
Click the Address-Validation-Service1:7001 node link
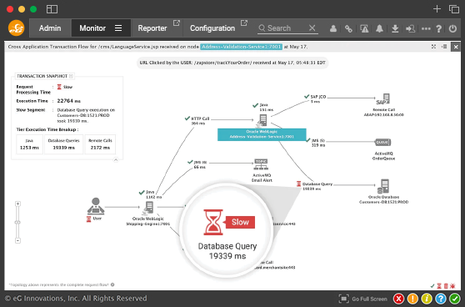(x=241, y=47)
